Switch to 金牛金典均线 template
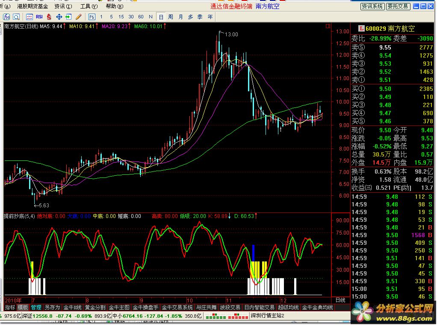437x325 pixels. (x=317, y=308)
